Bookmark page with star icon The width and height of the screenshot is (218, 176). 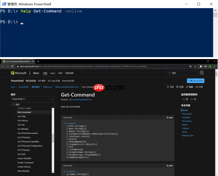click(x=195, y=66)
